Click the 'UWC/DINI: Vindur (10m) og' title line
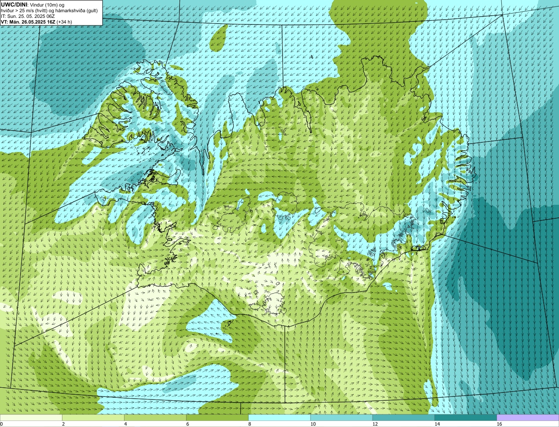This screenshot has width=559, height=427. click(32, 4)
